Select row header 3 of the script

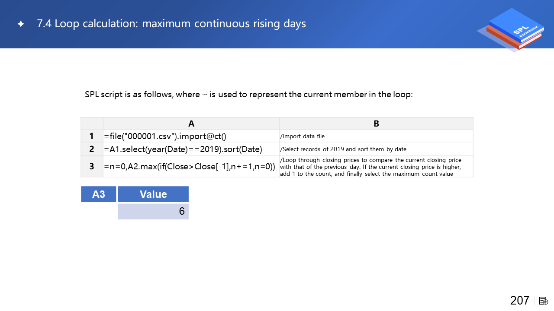coord(92,166)
